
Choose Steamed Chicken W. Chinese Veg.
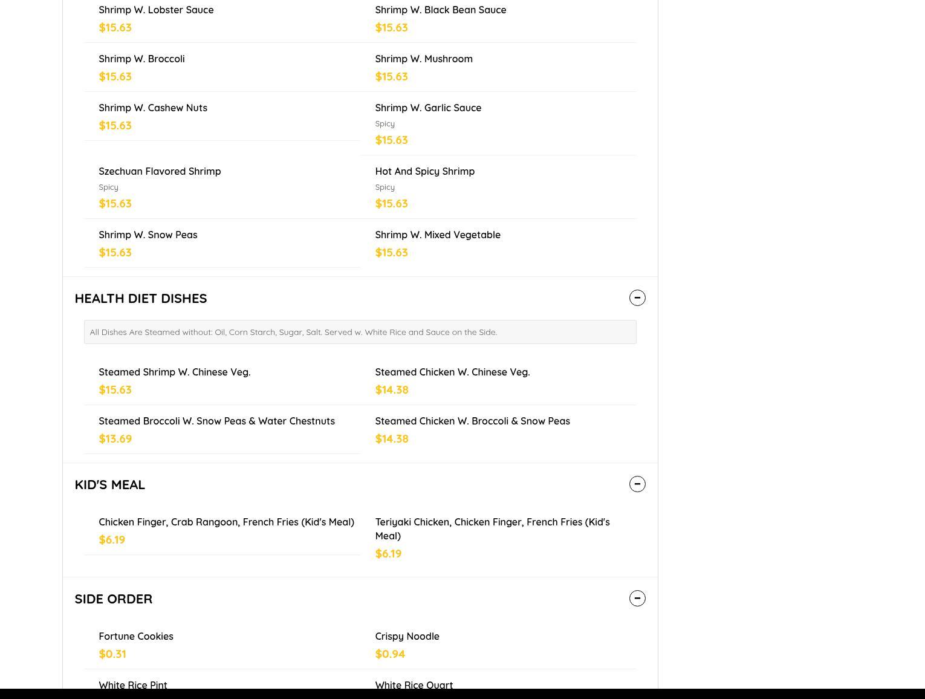click(452, 372)
